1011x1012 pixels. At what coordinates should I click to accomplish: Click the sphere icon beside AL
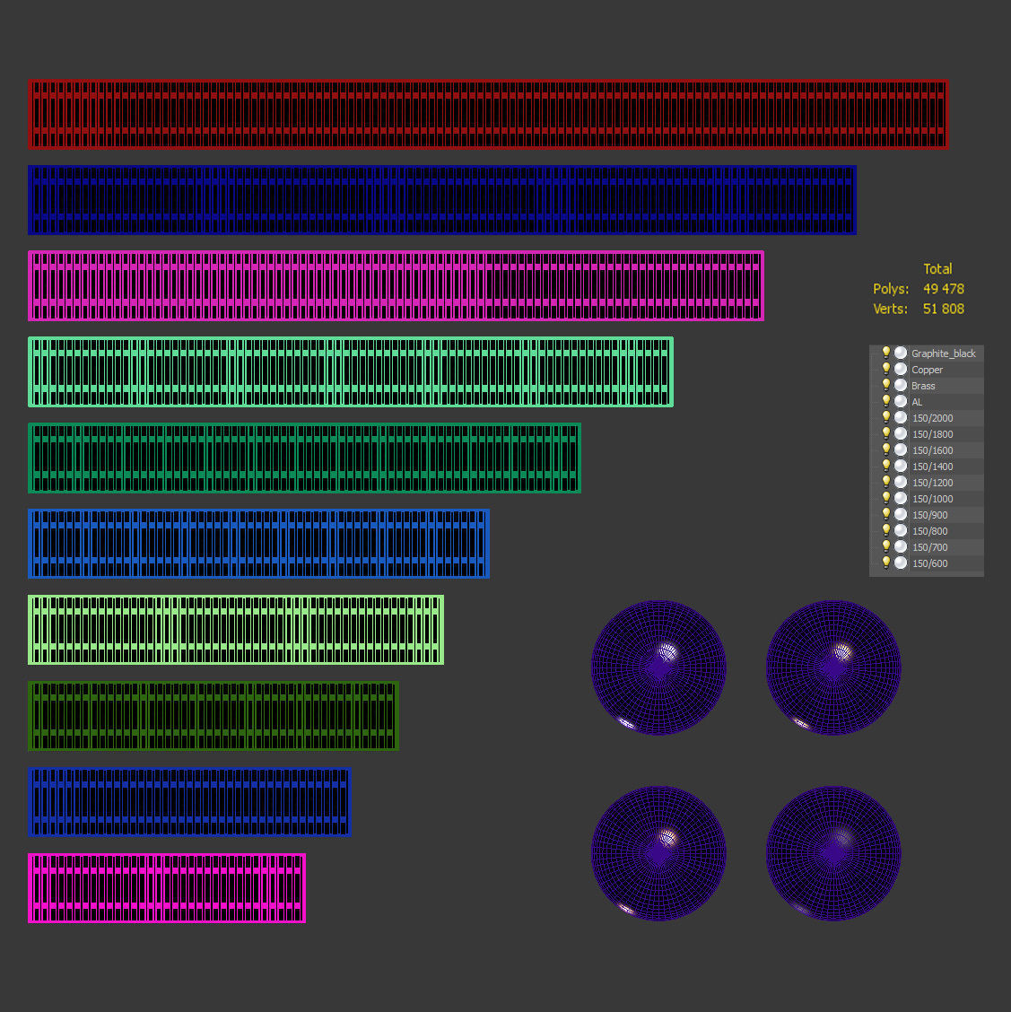click(901, 401)
